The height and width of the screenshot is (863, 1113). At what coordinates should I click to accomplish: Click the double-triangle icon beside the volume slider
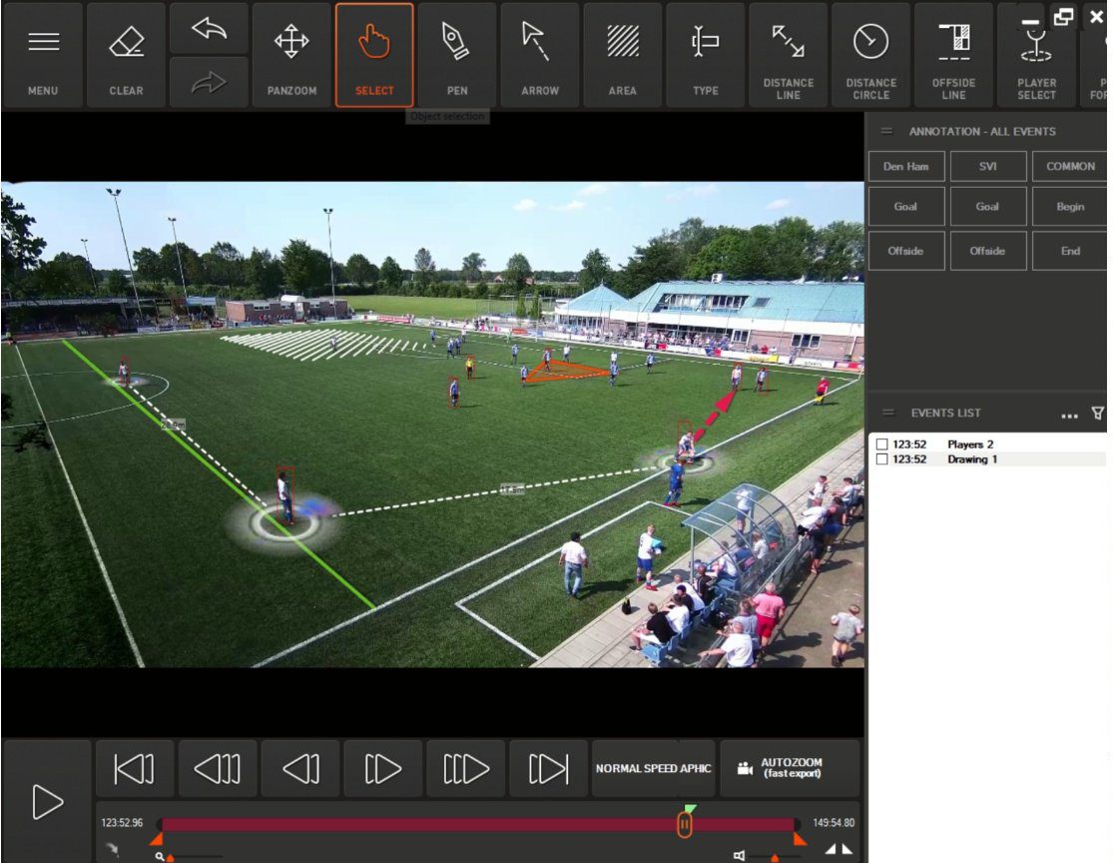(x=838, y=849)
